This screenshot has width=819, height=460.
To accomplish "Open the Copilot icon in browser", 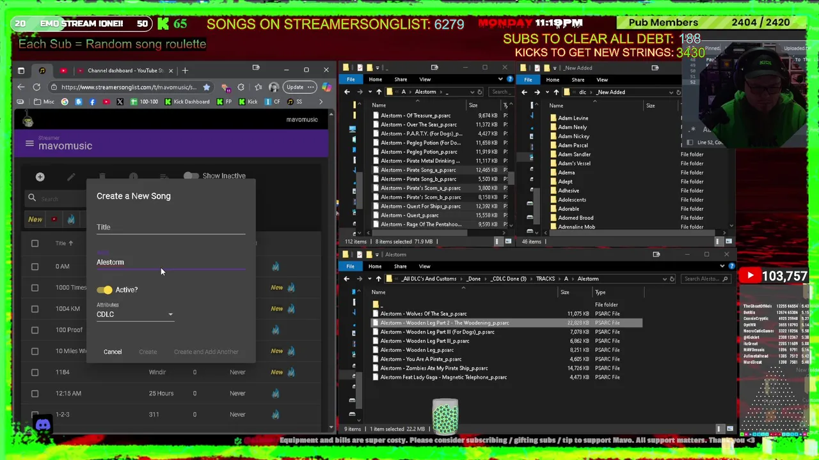I will [x=326, y=87].
